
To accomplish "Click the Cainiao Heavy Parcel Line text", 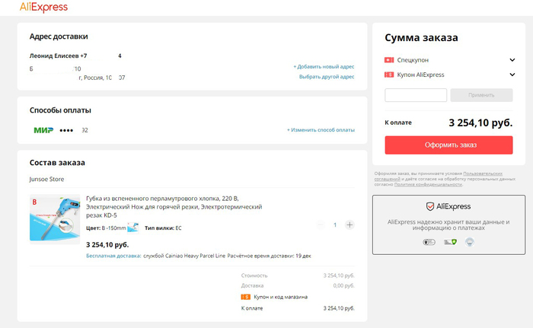I will (195, 256).
